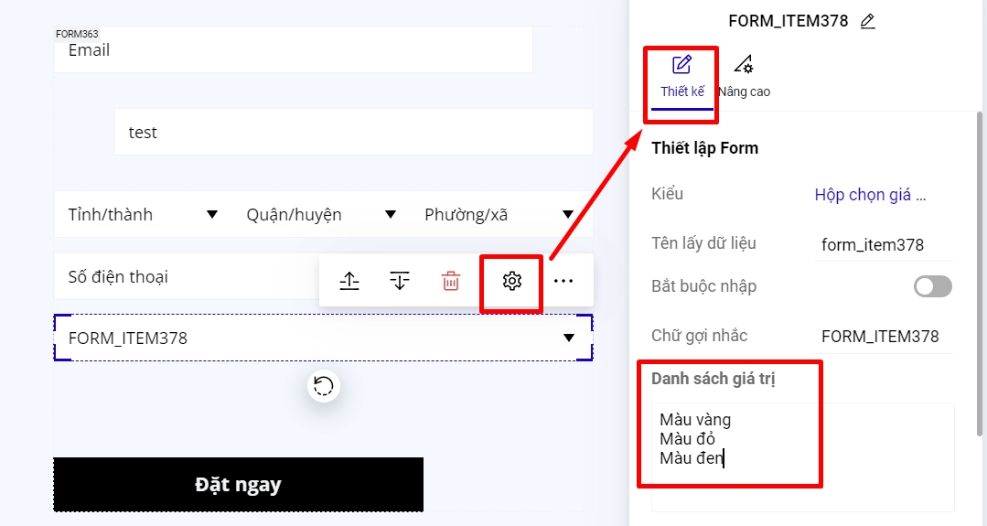Click the Tên lấy dữ liệu field
Screen dimensions: 987x526
click(x=882, y=244)
